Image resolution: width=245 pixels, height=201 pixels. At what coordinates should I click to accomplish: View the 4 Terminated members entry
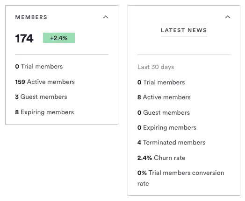(172, 143)
